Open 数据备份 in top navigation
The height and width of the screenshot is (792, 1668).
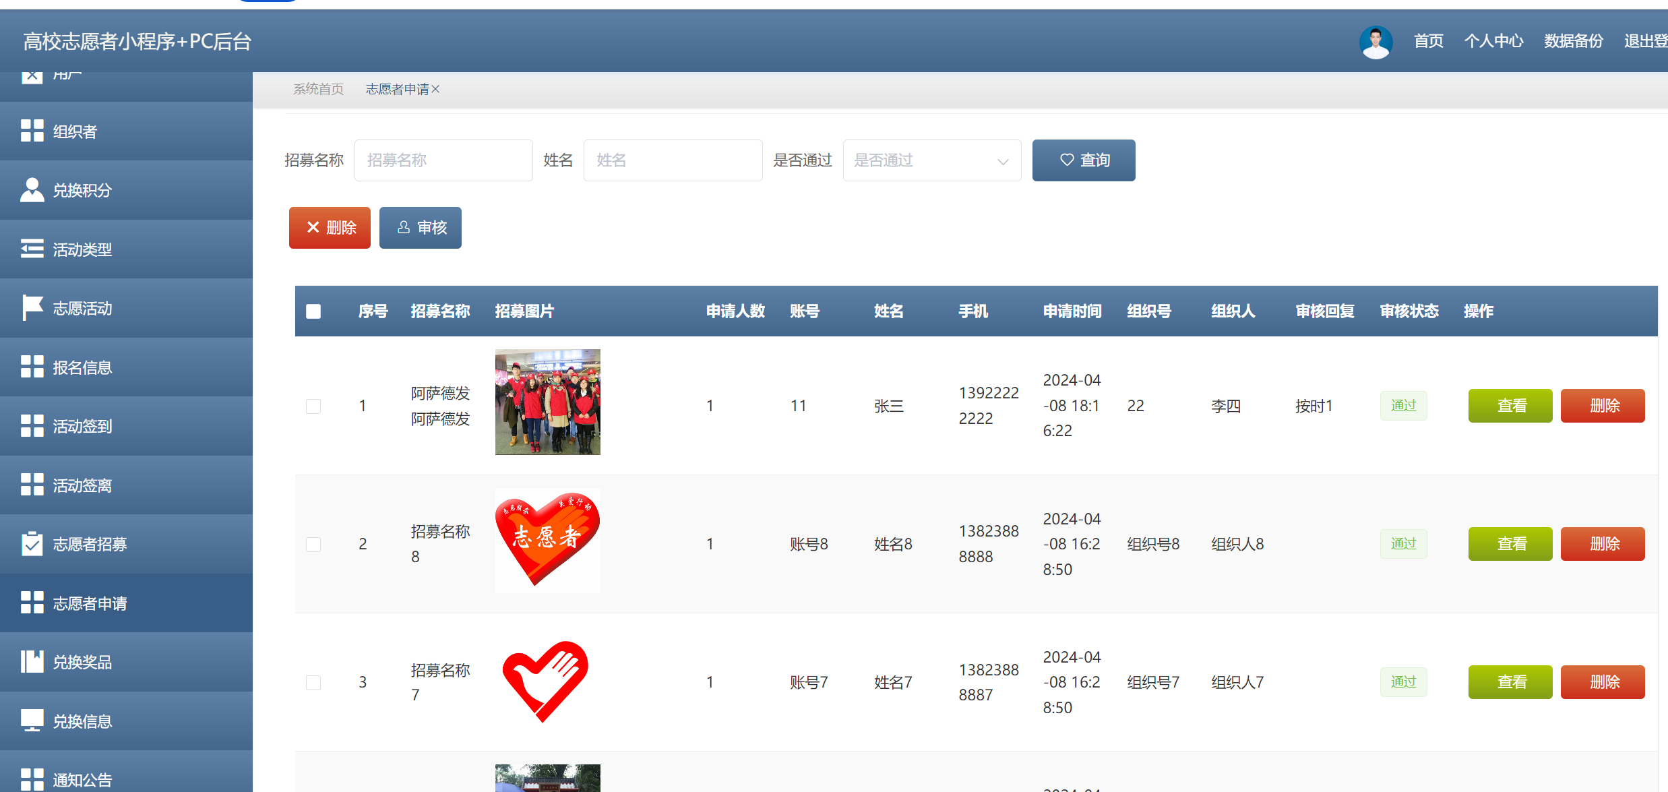[x=1574, y=41]
